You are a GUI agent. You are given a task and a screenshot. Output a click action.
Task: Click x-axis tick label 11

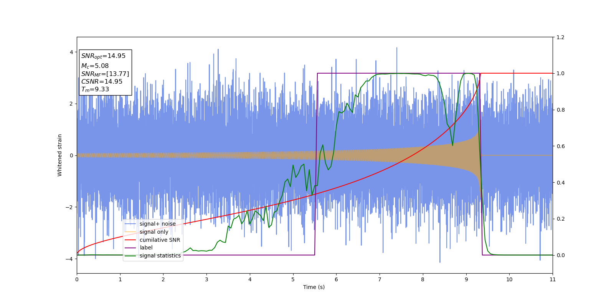pos(553,279)
